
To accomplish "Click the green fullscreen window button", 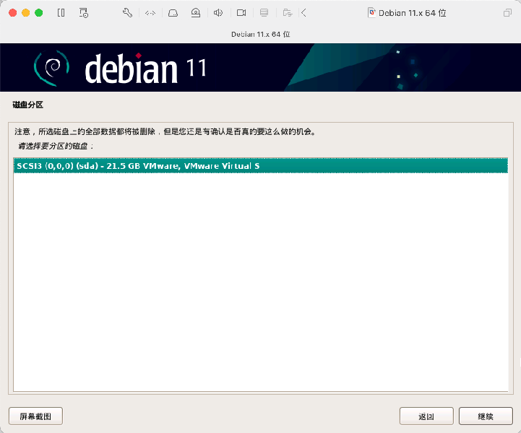I will [39, 13].
